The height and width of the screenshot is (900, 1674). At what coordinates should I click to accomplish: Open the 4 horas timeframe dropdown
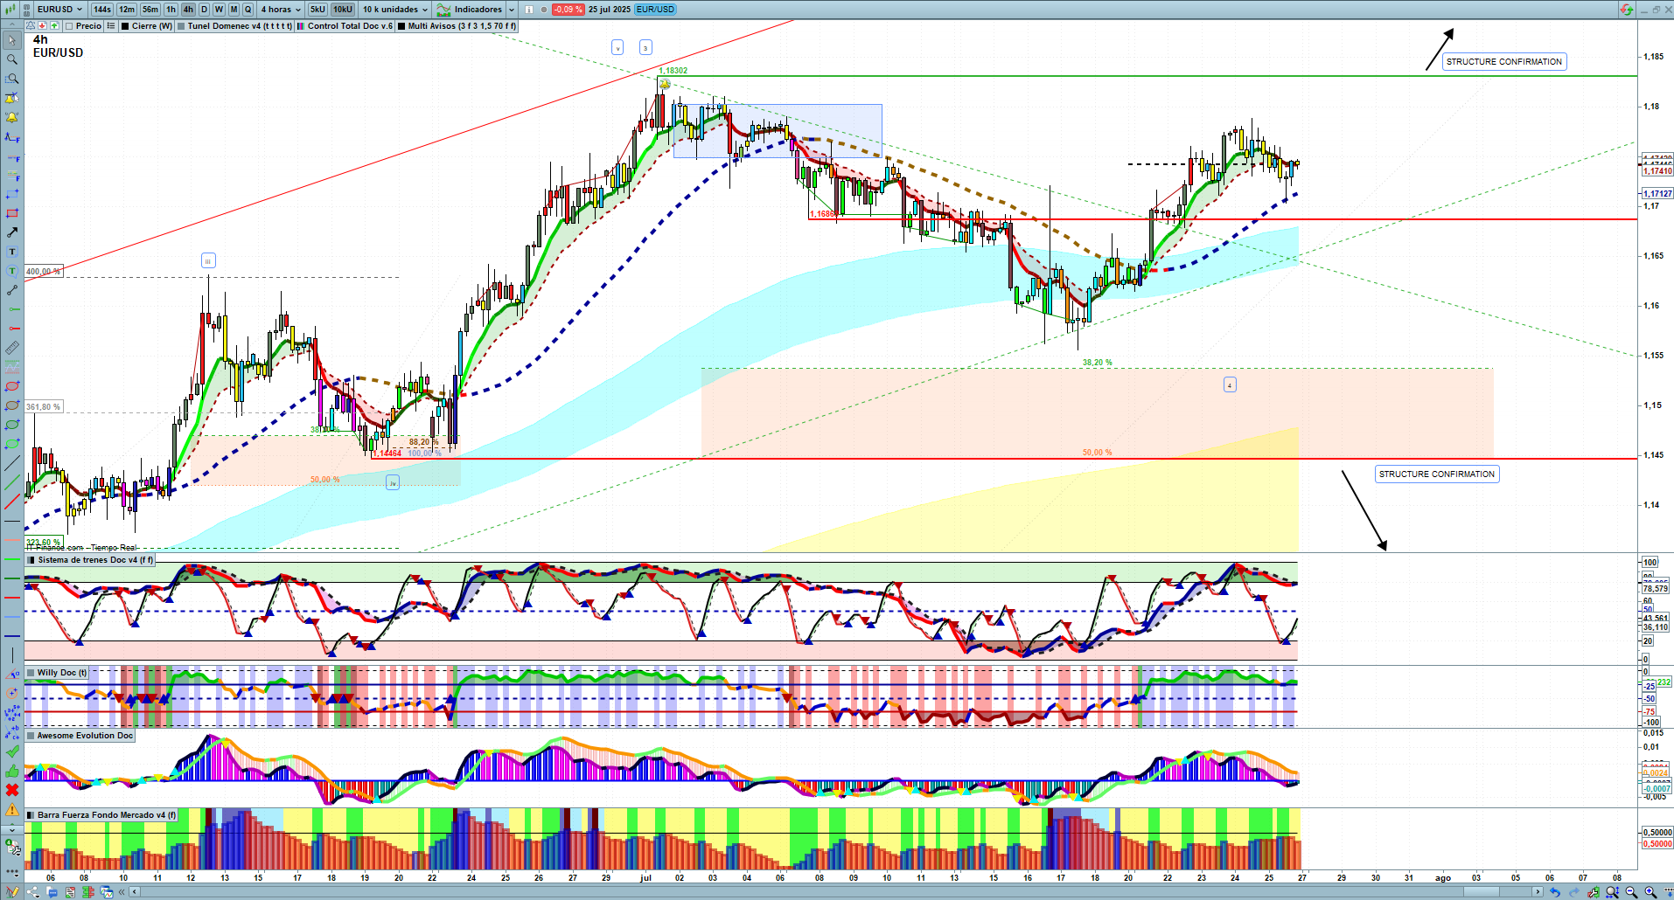(280, 10)
